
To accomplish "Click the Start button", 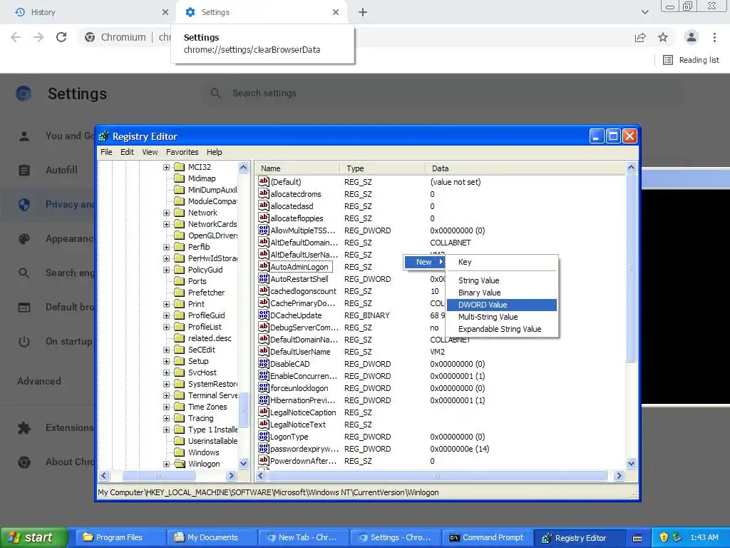I will click(x=34, y=537).
